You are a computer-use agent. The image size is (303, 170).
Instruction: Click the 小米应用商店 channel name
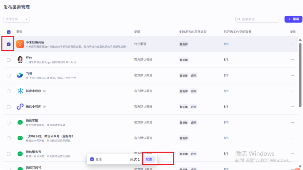[35, 42]
